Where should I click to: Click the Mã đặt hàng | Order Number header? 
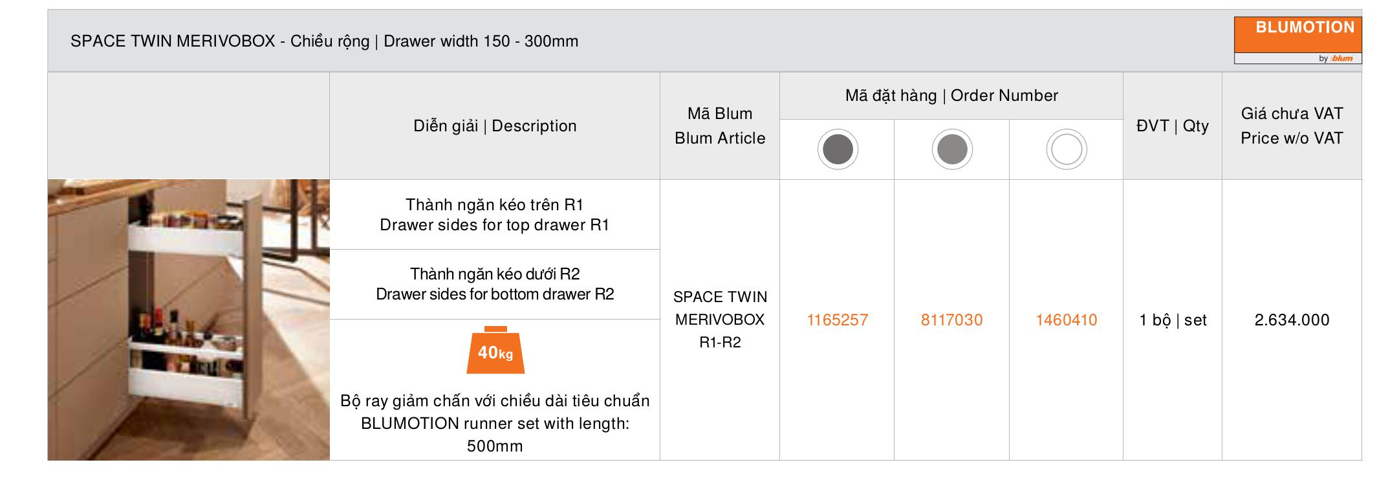pos(951,96)
